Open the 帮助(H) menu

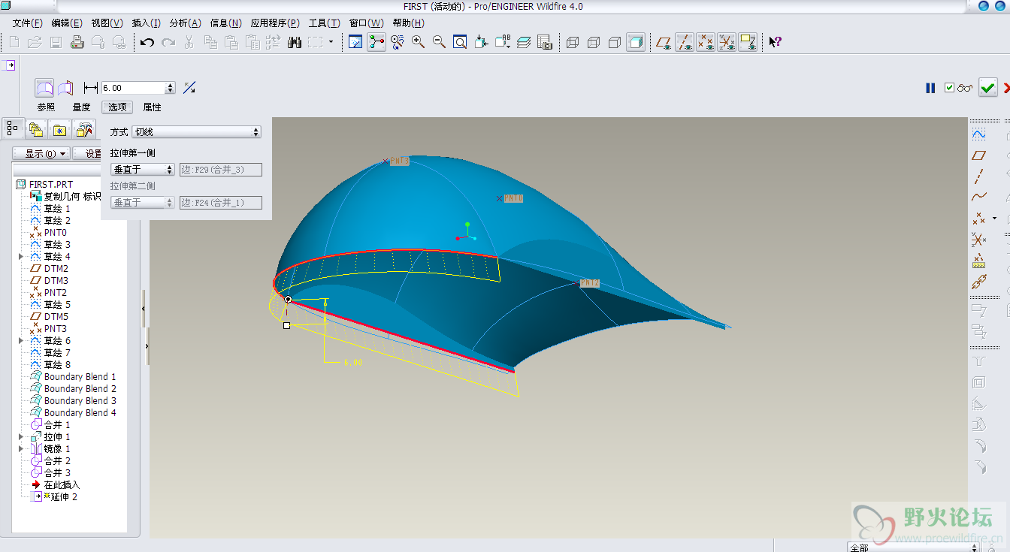(409, 23)
